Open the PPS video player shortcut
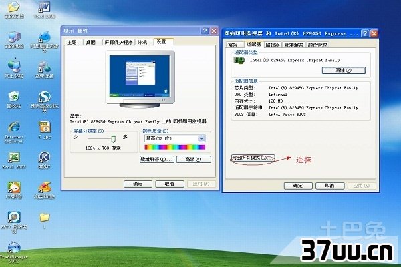Screen dimensions: 401x267 pos(14,190)
